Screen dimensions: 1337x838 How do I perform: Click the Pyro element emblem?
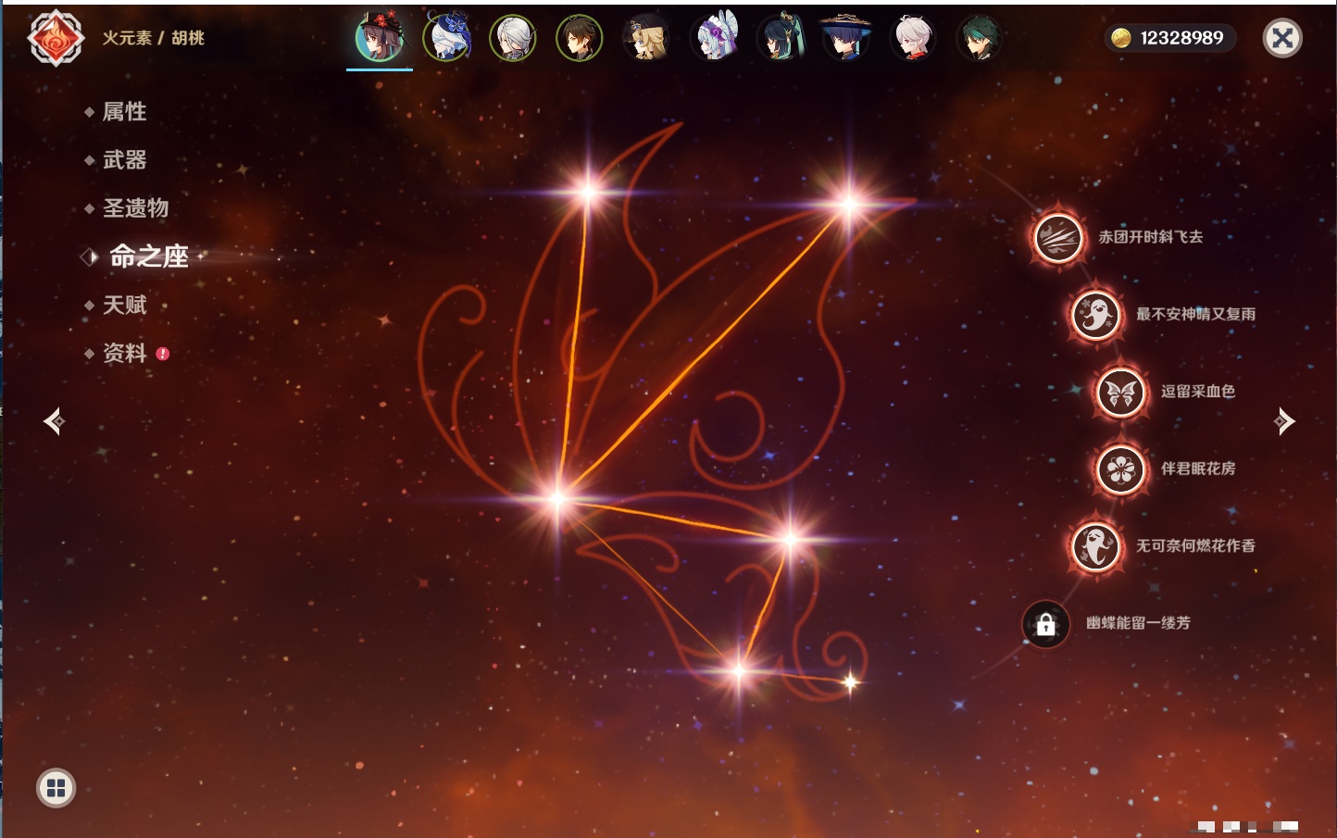coord(56,38)
